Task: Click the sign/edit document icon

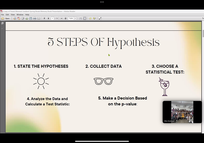Action: (x=23, y=18)
